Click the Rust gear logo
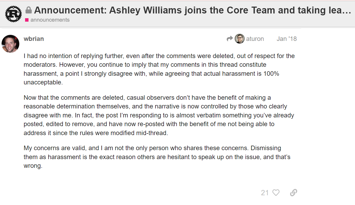The width and height of the screenshot is (355, 205). 13,14
